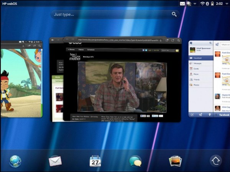Open the HP webOS application menu
Image resolution: width=230 pixels, height=172 pixels.
pos(10,4)
